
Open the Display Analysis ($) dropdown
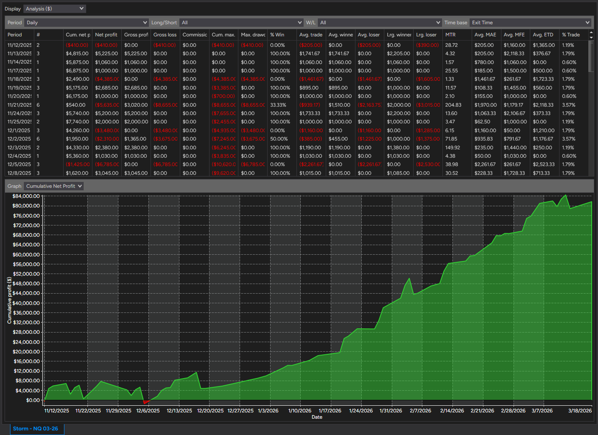pyautogui.click(x=54, y=9)
